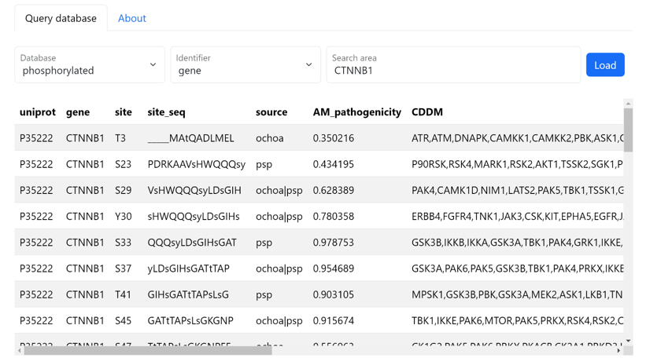Click sequence GATtTAPsLsGKGNP
Viewport: 672px width, 358px height.
[x=190, y=321]
